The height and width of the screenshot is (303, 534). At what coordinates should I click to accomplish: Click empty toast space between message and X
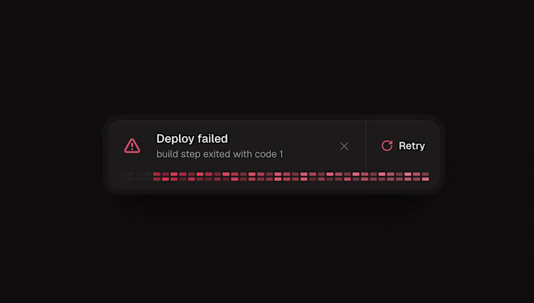click(x=312, y=146)
